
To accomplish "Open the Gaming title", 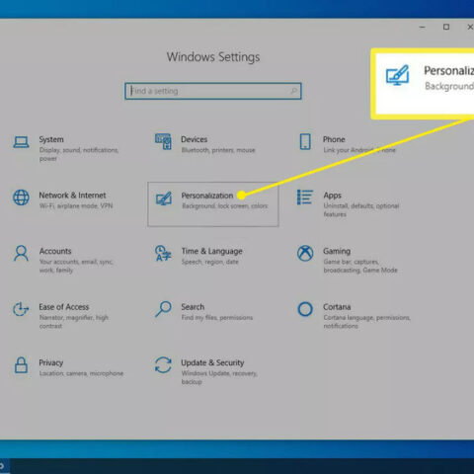I will pyautogui.click(x=337, y=251).
